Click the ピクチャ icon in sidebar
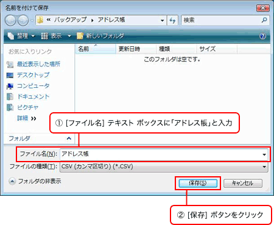The image size is (274, 225). [x=10, y=107]
